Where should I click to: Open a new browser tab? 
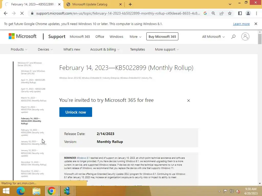coord(130,4)
